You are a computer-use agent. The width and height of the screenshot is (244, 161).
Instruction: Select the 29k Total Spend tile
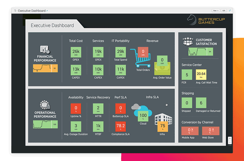121,52
